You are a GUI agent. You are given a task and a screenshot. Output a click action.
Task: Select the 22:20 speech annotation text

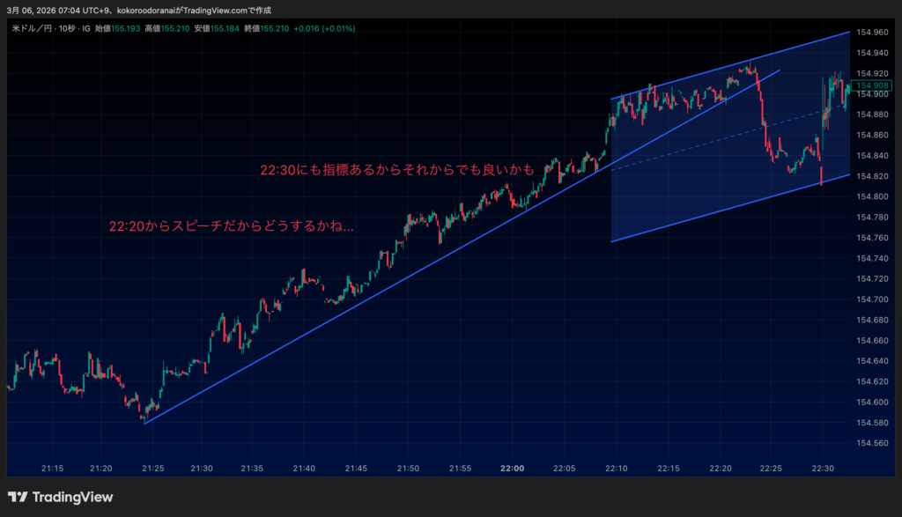[x=232, y=227]
